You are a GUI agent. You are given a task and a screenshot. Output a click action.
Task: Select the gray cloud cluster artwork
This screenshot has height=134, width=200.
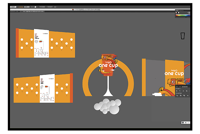coord(107,106)
